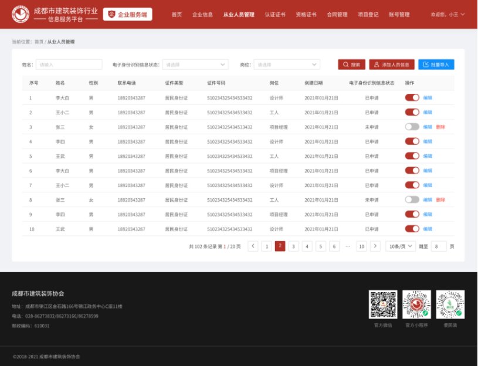The image size is (478, 366).
Task: Open the 电子身份识别信息状态 dropdown
Action: point(195,65)
